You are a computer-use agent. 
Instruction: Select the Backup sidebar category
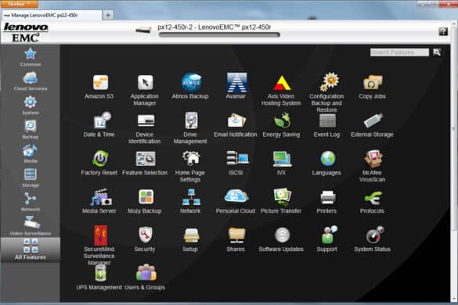pyautogui.click(x=31, y=130)
